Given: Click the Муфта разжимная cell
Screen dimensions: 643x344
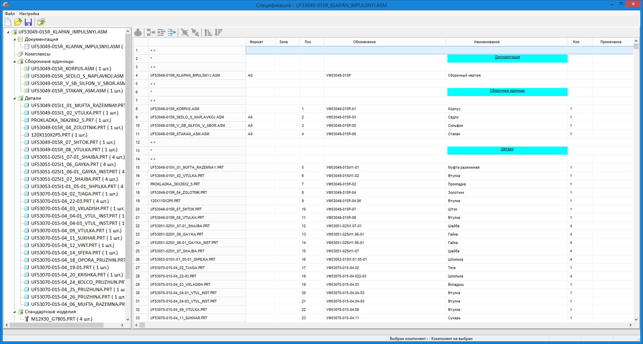Looking at the screenshot, I should coord(507,167).
